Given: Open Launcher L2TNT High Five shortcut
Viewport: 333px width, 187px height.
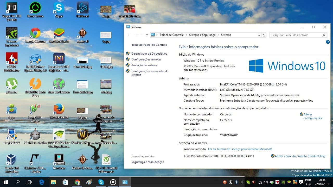Looking at the screenshot, I should tap(59, 62).
